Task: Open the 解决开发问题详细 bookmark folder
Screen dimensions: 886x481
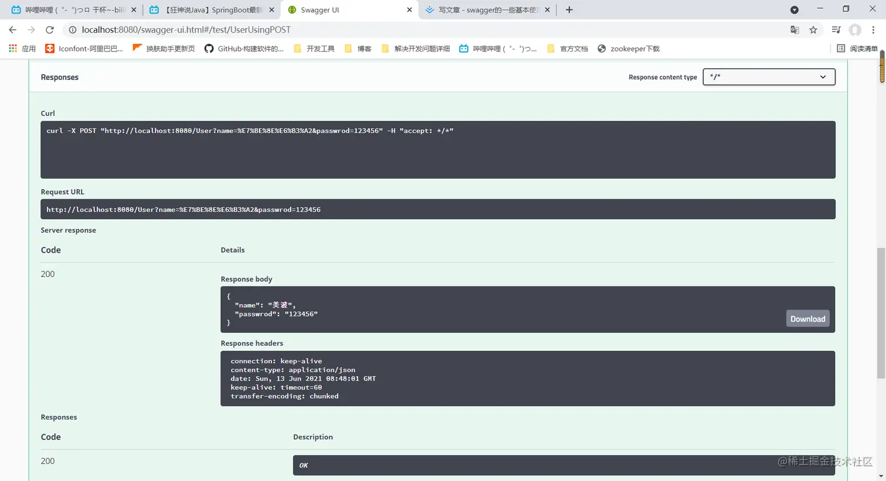Action: [415, 49]
